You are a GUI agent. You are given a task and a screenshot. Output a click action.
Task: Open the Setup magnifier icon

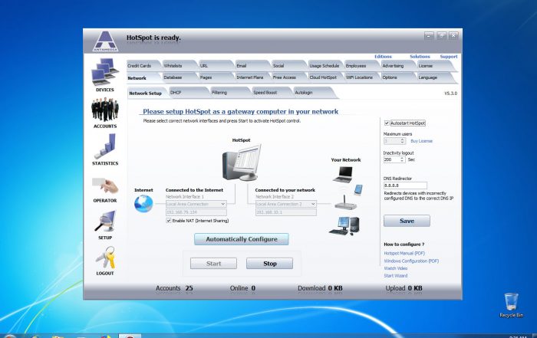[x=105, y=222]
